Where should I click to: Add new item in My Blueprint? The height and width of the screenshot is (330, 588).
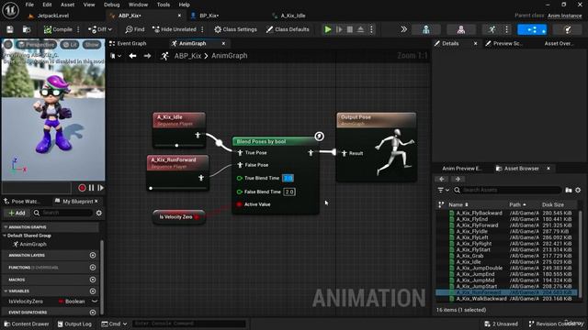17,213
